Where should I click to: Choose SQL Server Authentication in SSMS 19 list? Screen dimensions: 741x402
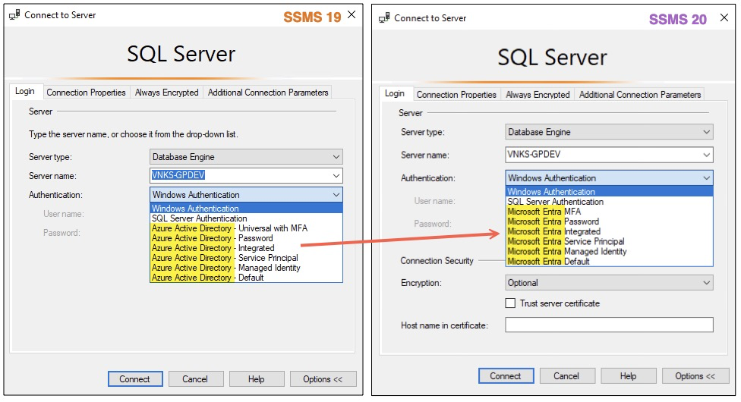point(246,218)
